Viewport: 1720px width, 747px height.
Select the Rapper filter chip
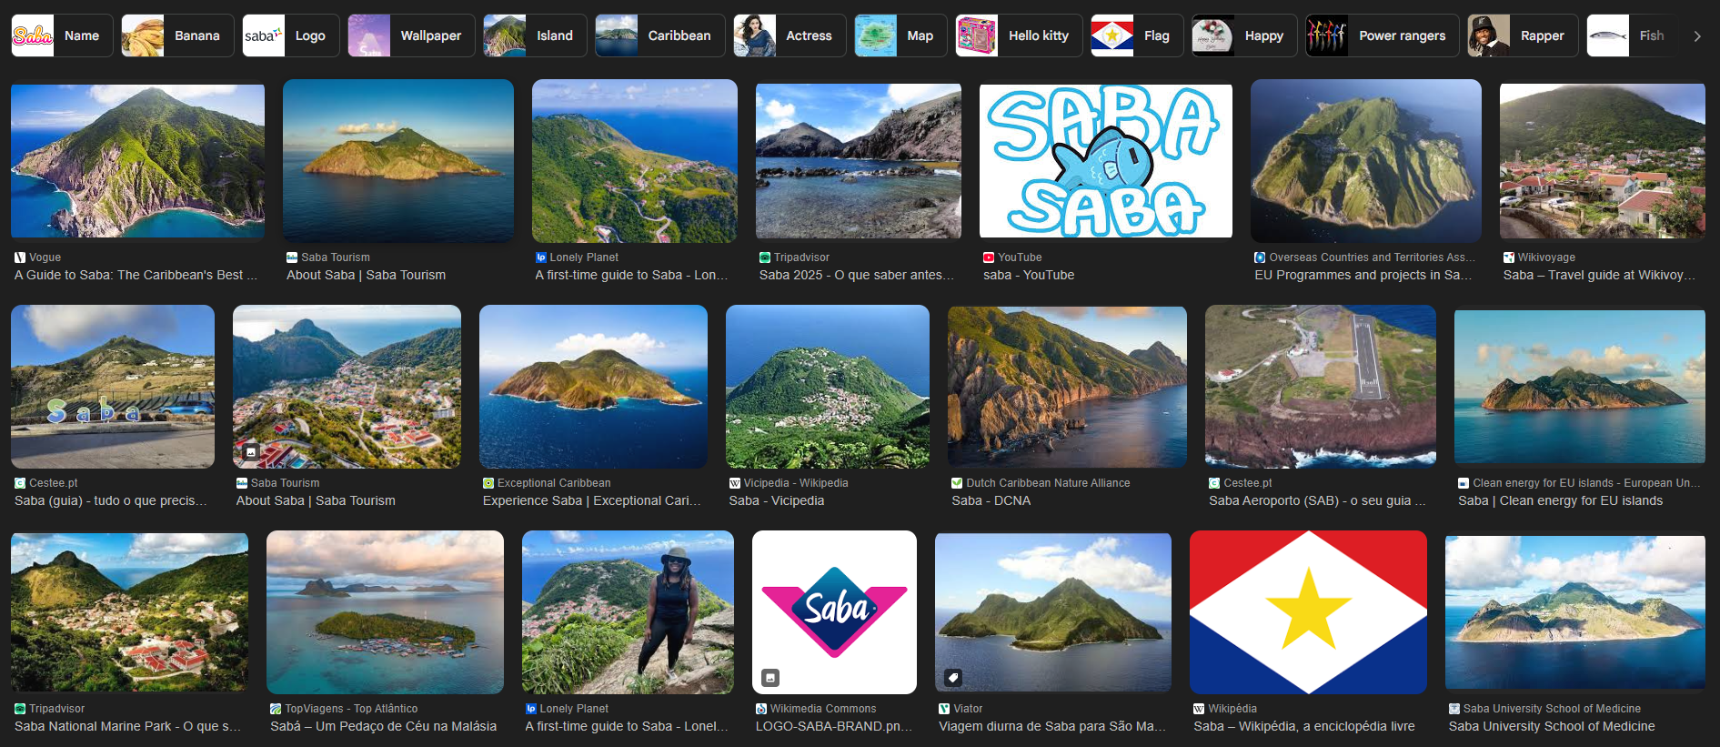click(x=1523, y=35)
